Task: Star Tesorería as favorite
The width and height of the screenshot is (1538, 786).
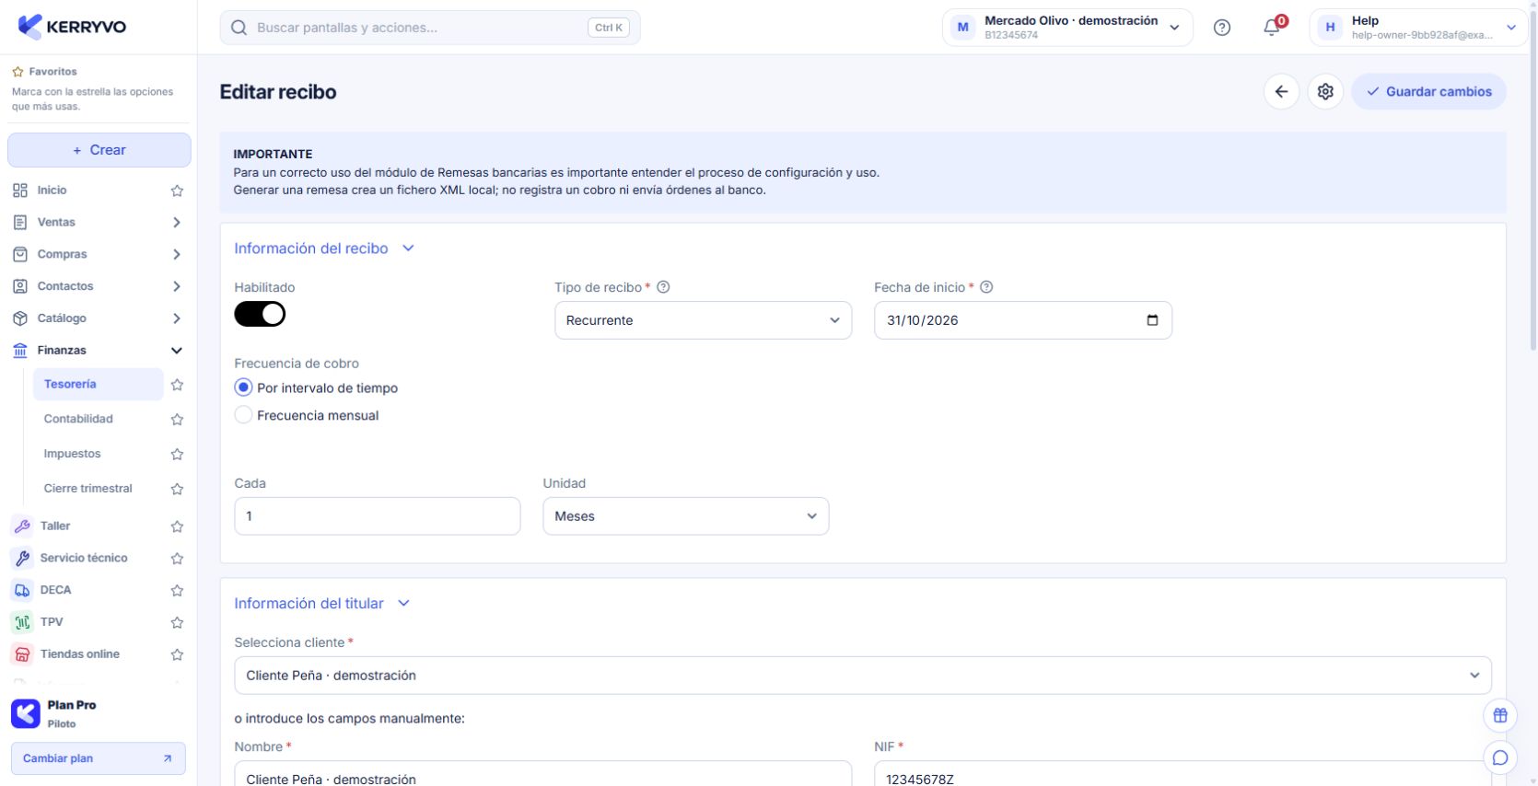Action: (x=177, y=385)
